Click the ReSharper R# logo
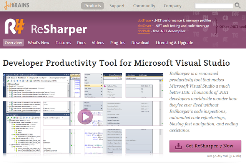246x163 pixels. click(x=15, y=27)
